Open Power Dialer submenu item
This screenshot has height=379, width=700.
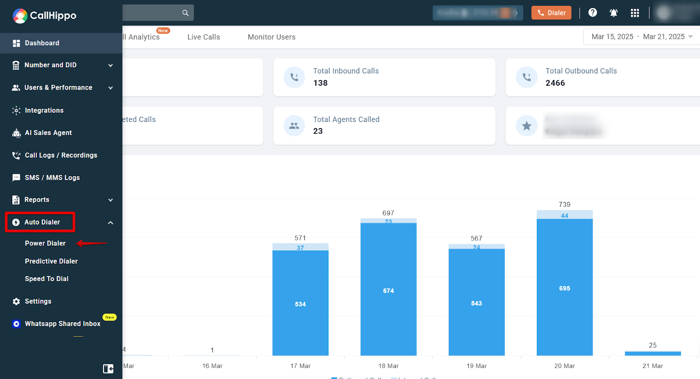pos(45,243)
